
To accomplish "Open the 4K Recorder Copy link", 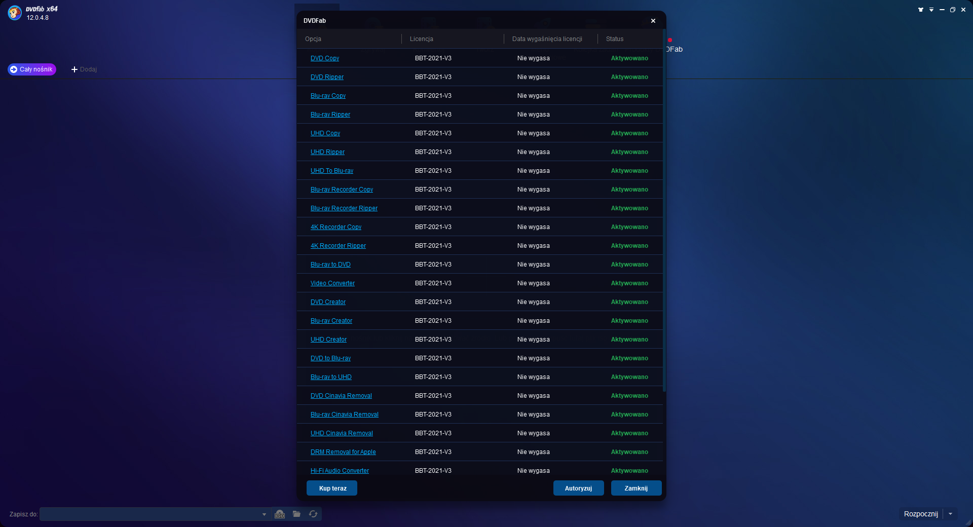I will coord(336,227).
